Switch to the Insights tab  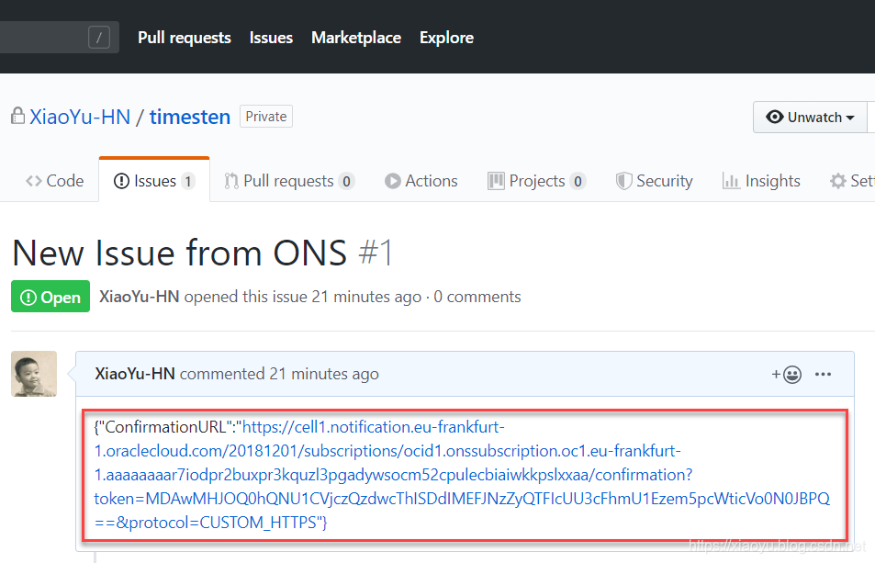[761, 181]
